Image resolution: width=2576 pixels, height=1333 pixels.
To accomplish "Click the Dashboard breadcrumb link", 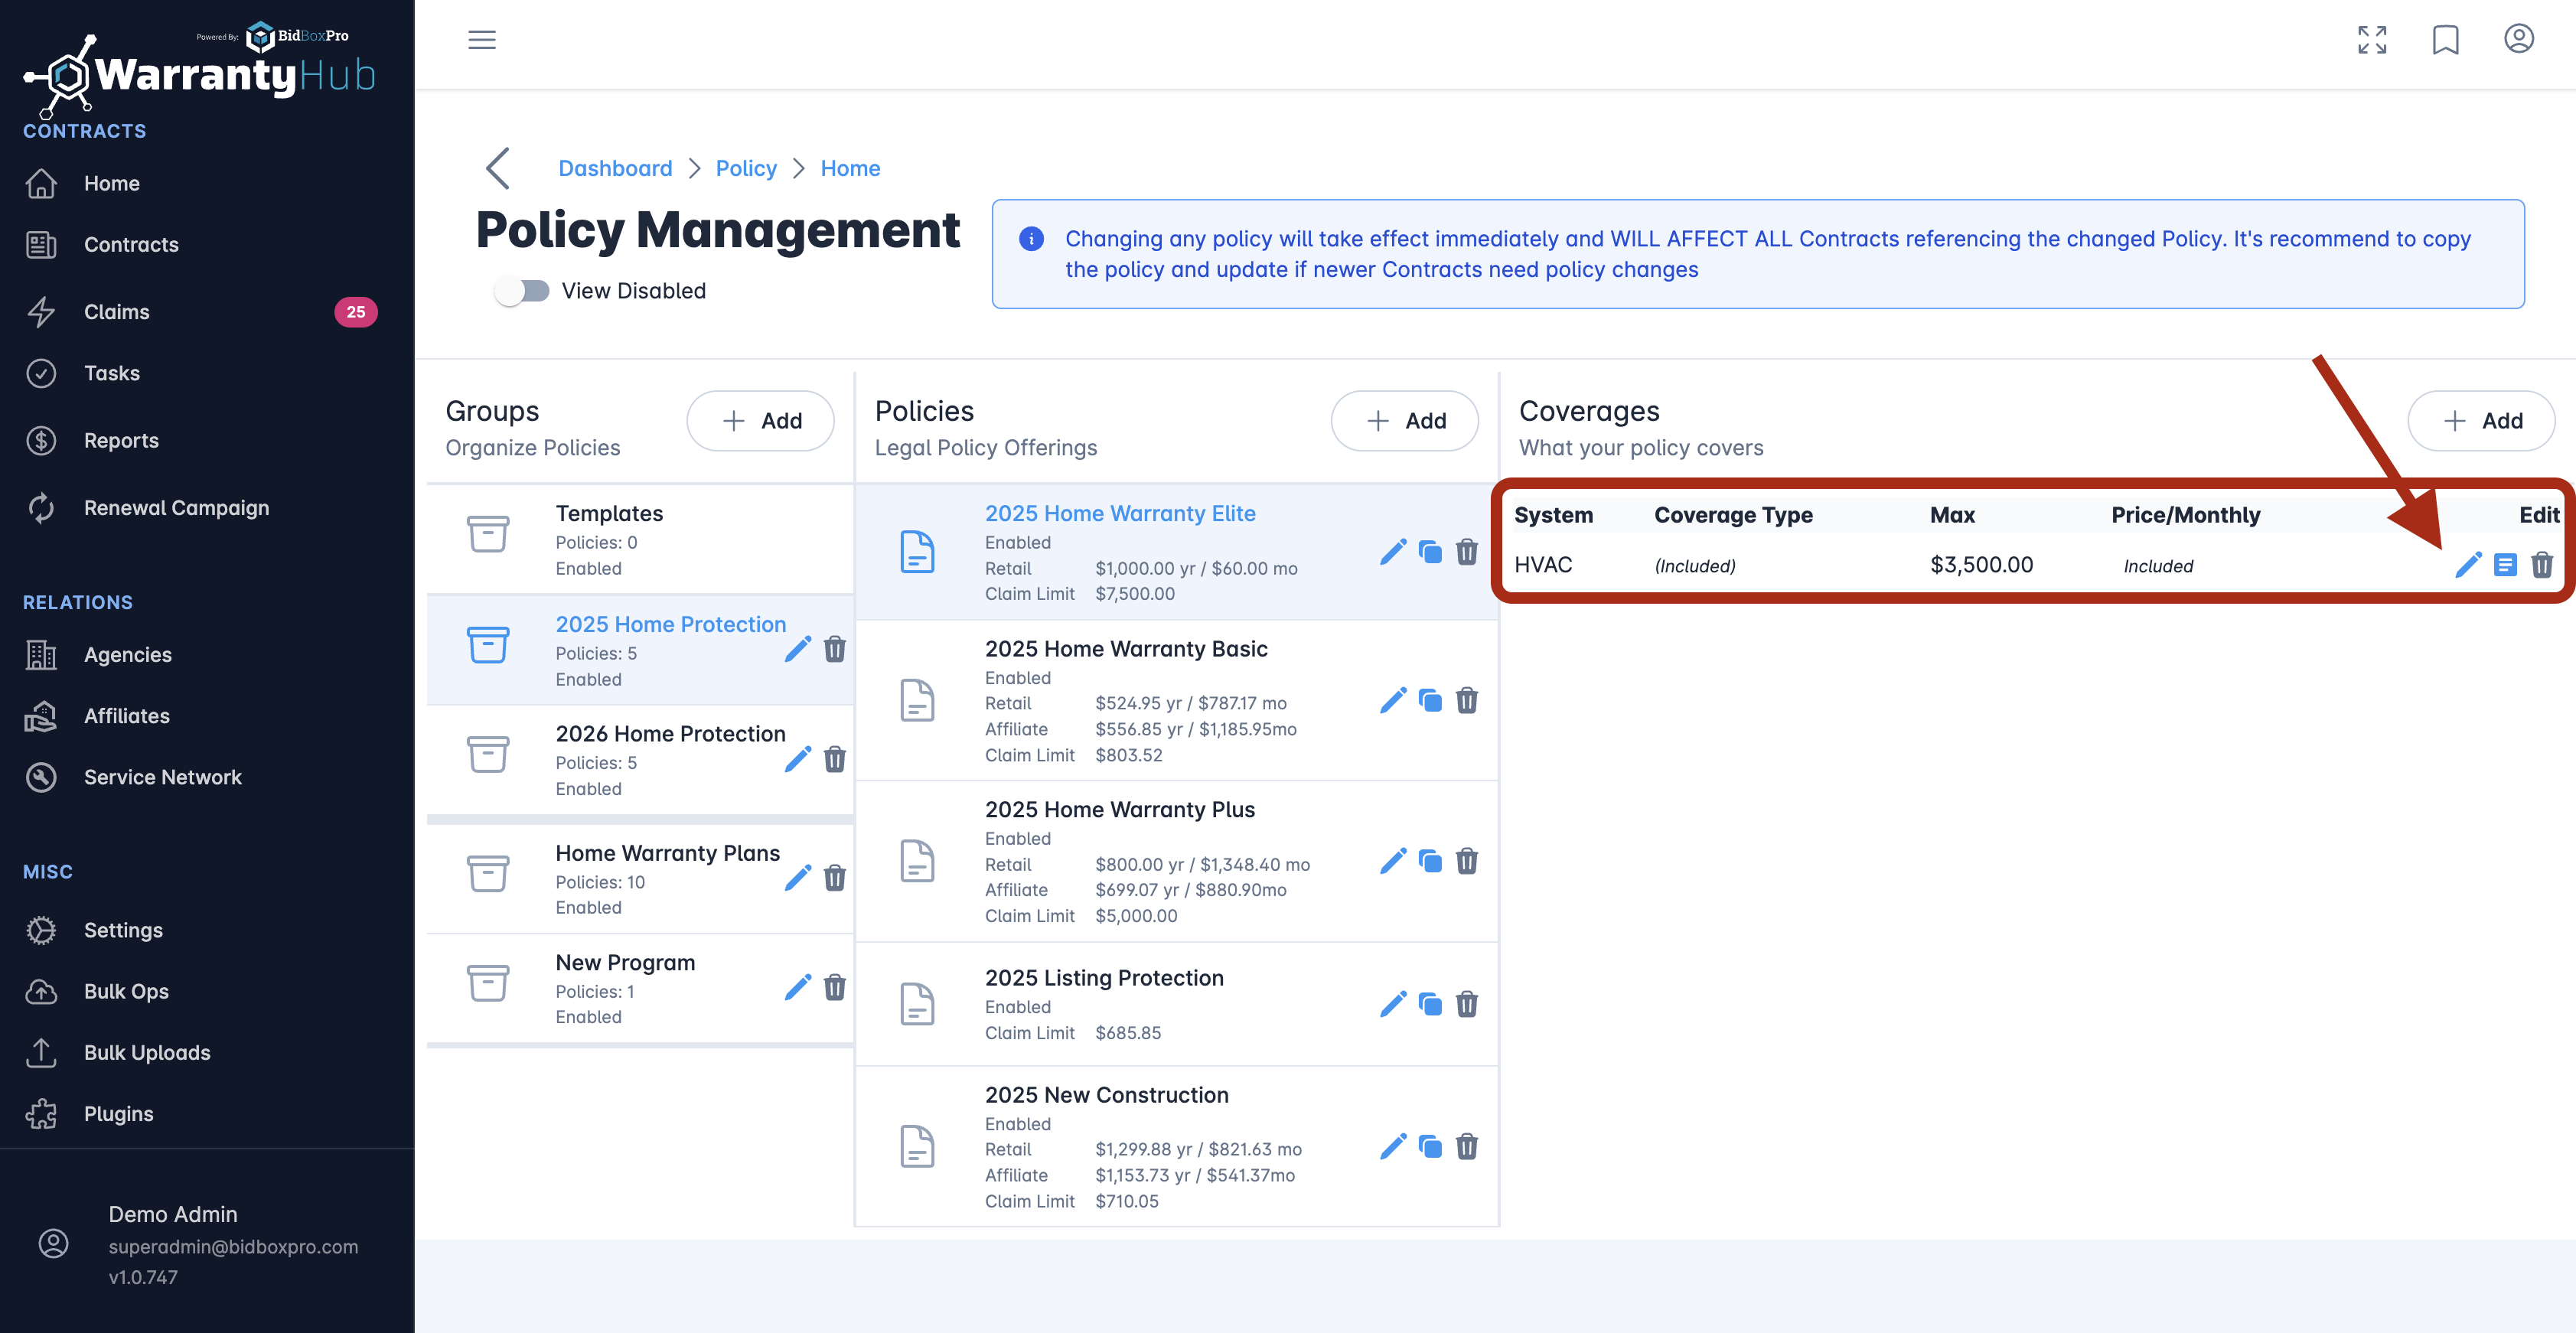I will [615, 168].
